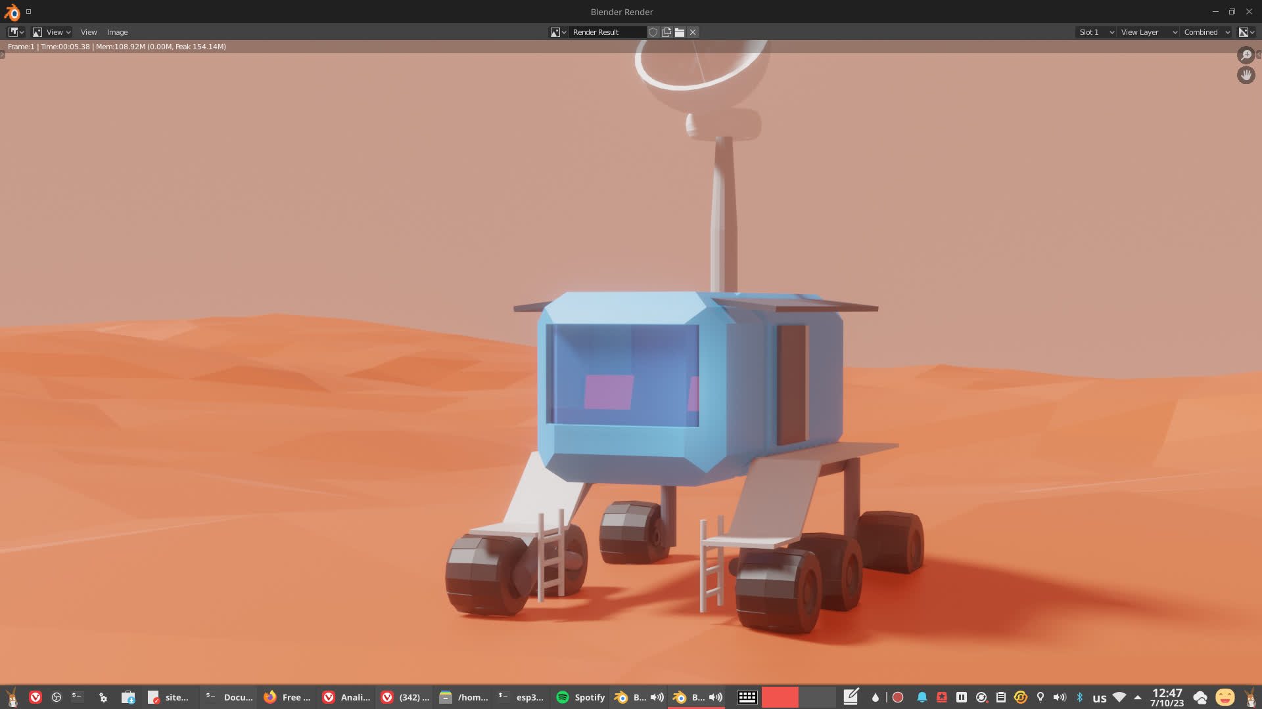The image size is (1262, 709).
Task: Select the Combined render pass dropdown
Action: click(x=1206, y=32)
